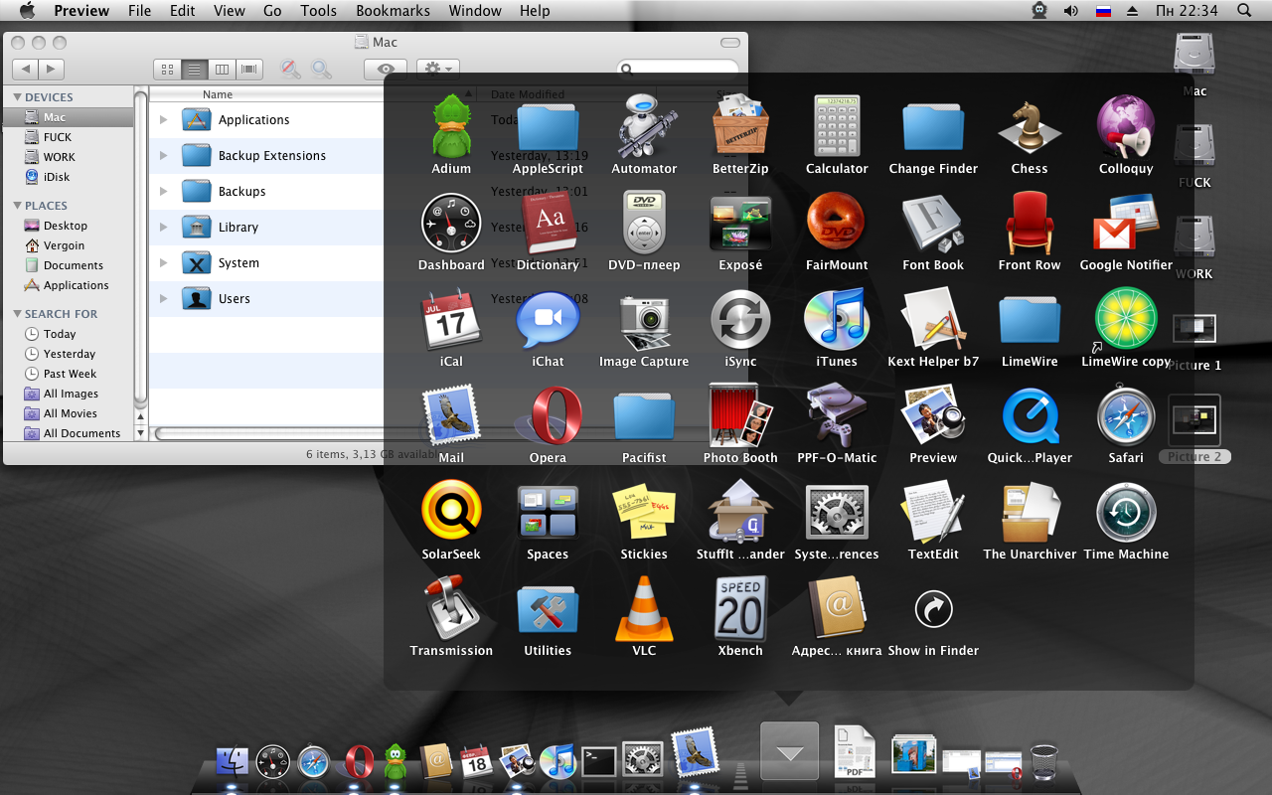Switch Finder to column view
Screen dimensions: 1272x795
coord(222,69)
